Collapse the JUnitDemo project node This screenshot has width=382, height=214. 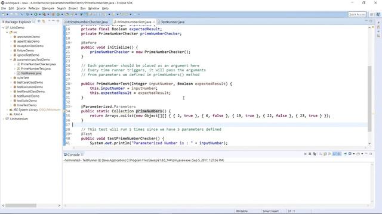pos(4,28)
